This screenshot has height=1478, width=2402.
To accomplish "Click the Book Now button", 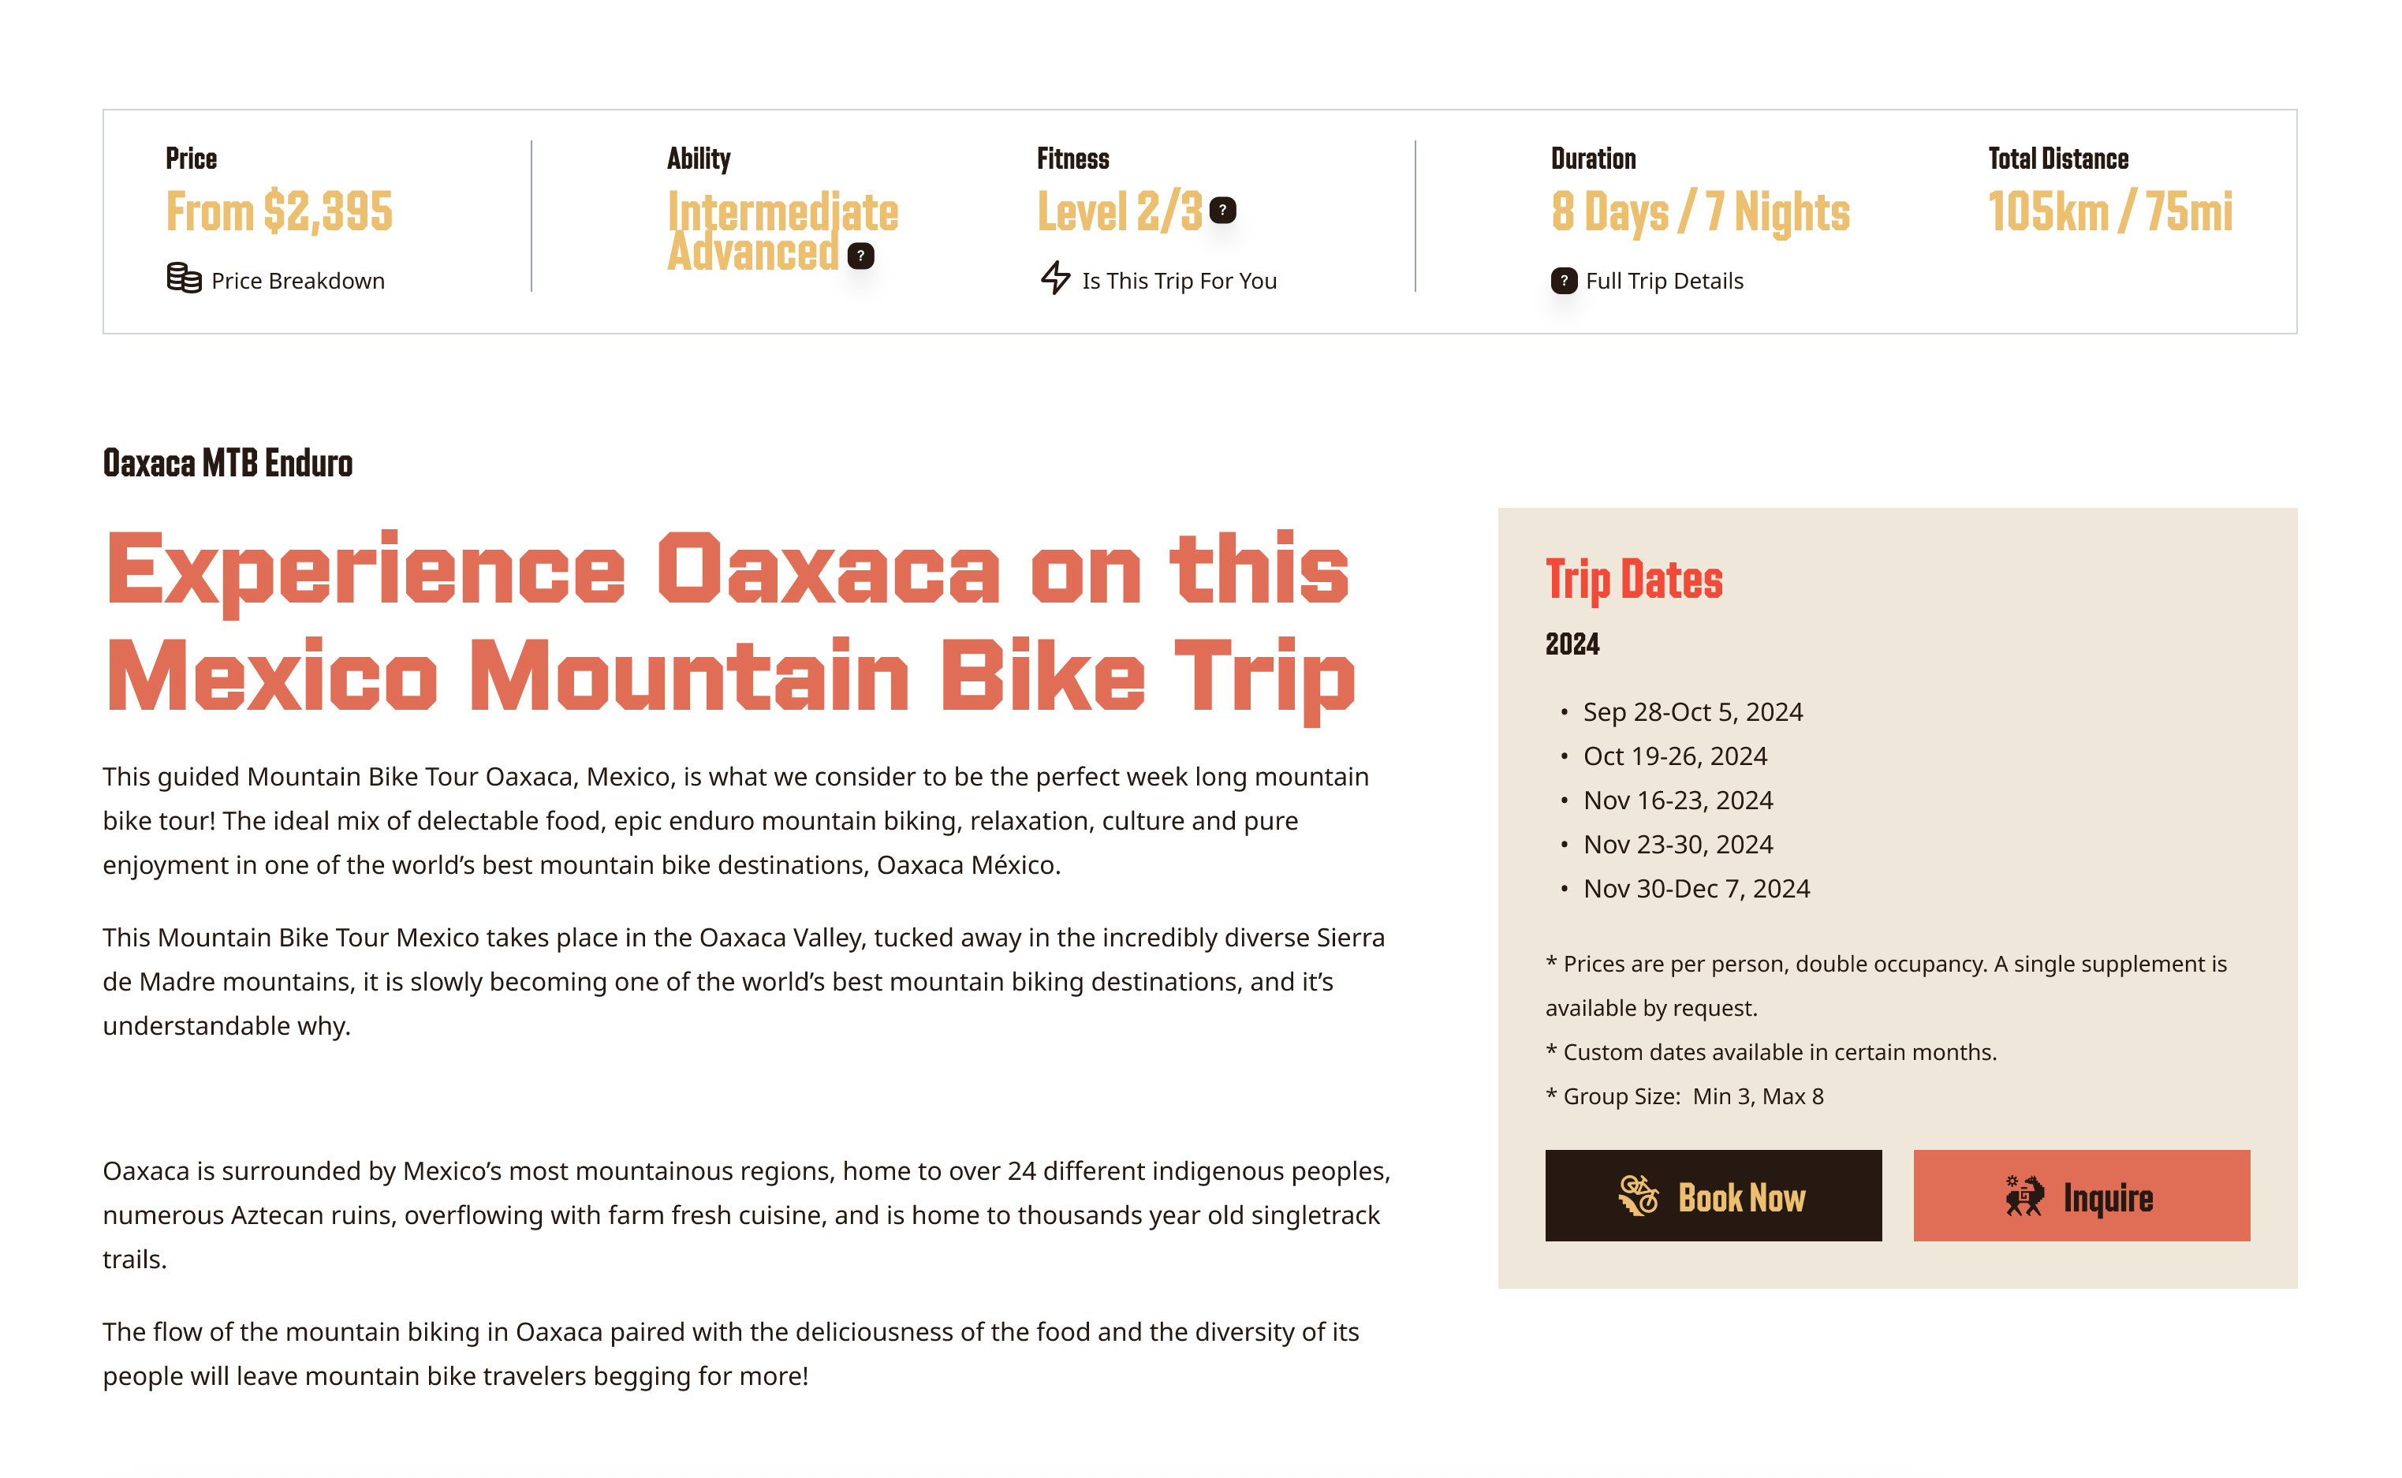I will coord(1713,1196).
